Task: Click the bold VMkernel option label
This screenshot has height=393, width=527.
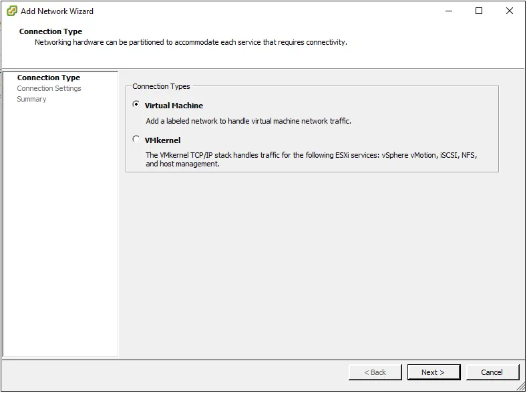Action: pyautogui.click(x=162, y=140)
